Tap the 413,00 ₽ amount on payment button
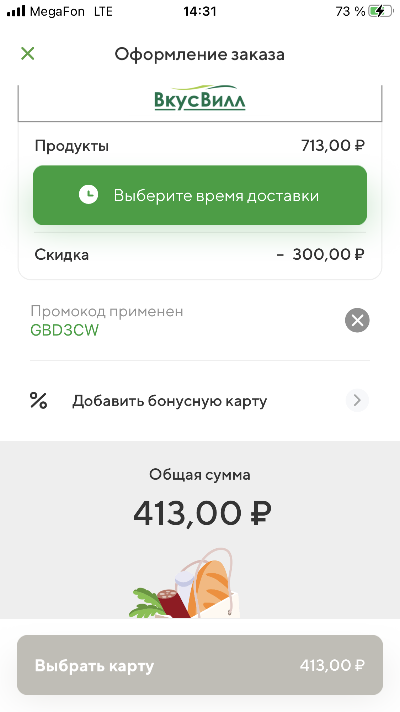This screenshot has width=400, height=712. (332, 665)
